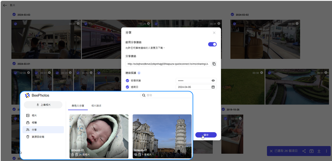This screenshot has height=161, width=332.
Task: Open the bus interior video under 2024-03-02
Action: pos(265,40)
